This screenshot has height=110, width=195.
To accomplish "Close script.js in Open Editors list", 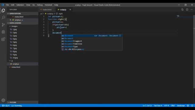I will pos(10,20).
